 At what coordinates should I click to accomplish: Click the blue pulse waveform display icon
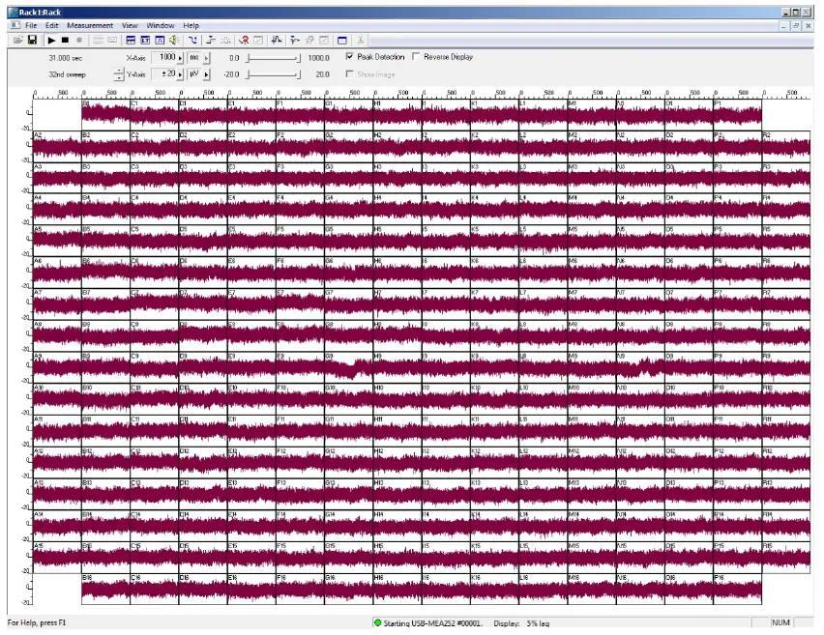coord(160,40)
